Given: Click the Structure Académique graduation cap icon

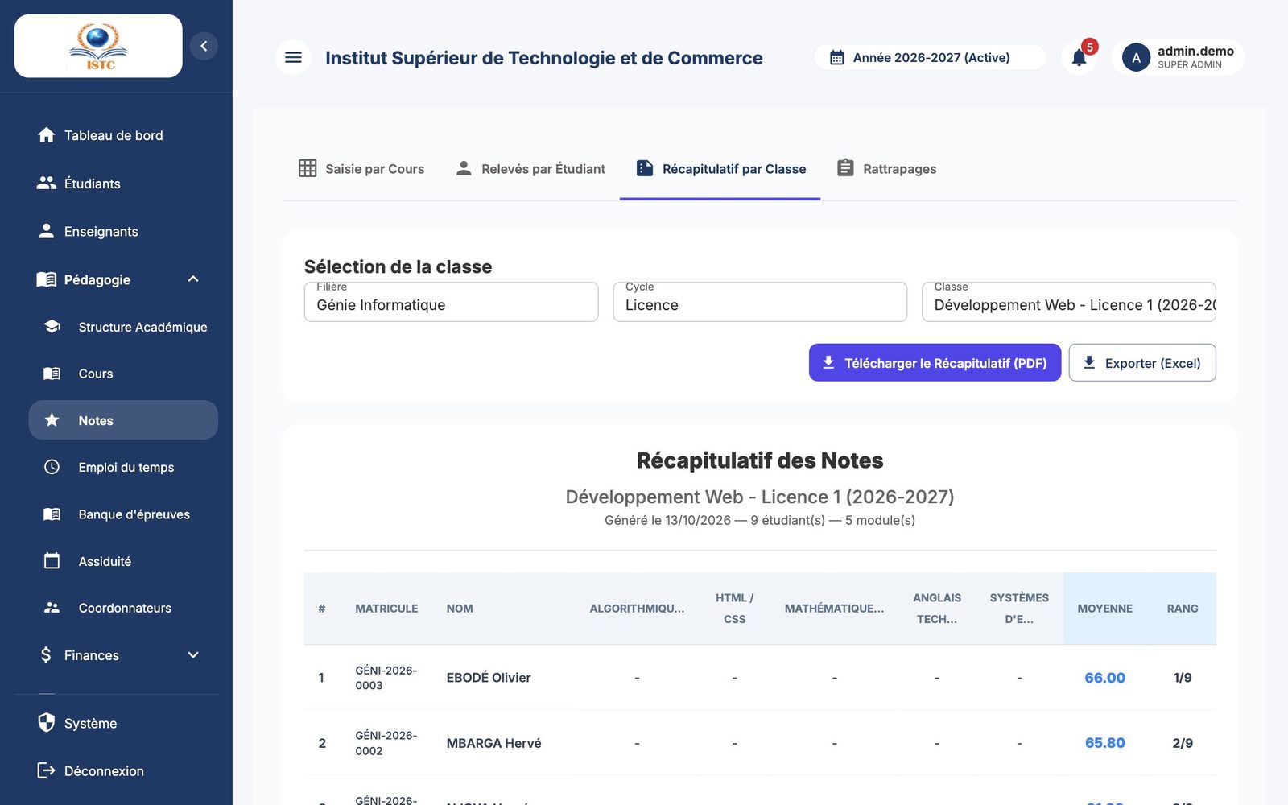Looking at the screenshot, I should pos(52,327).
